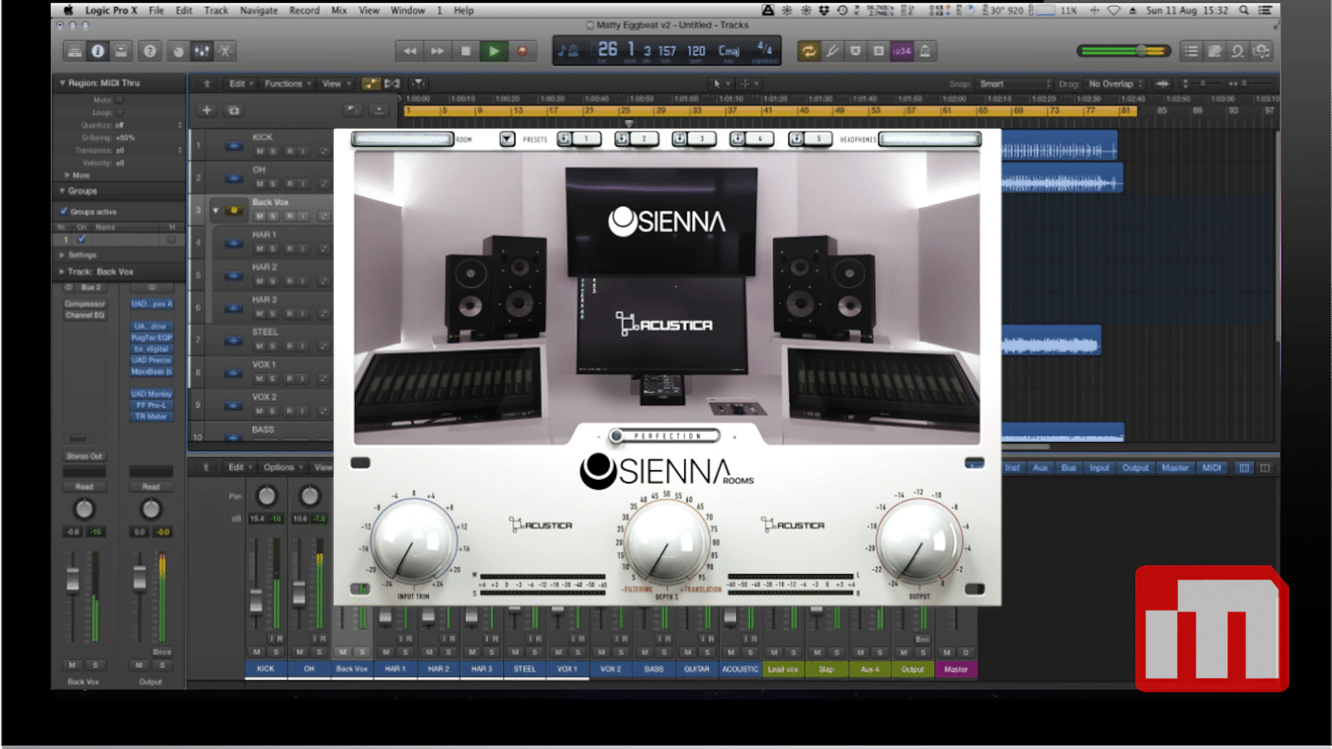Open the Drag No Overlap dropdown

1115,83
